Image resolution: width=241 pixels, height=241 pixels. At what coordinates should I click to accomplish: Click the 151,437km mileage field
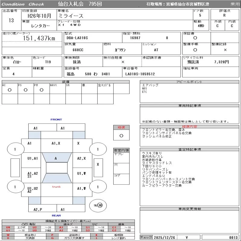pos(39,38)
